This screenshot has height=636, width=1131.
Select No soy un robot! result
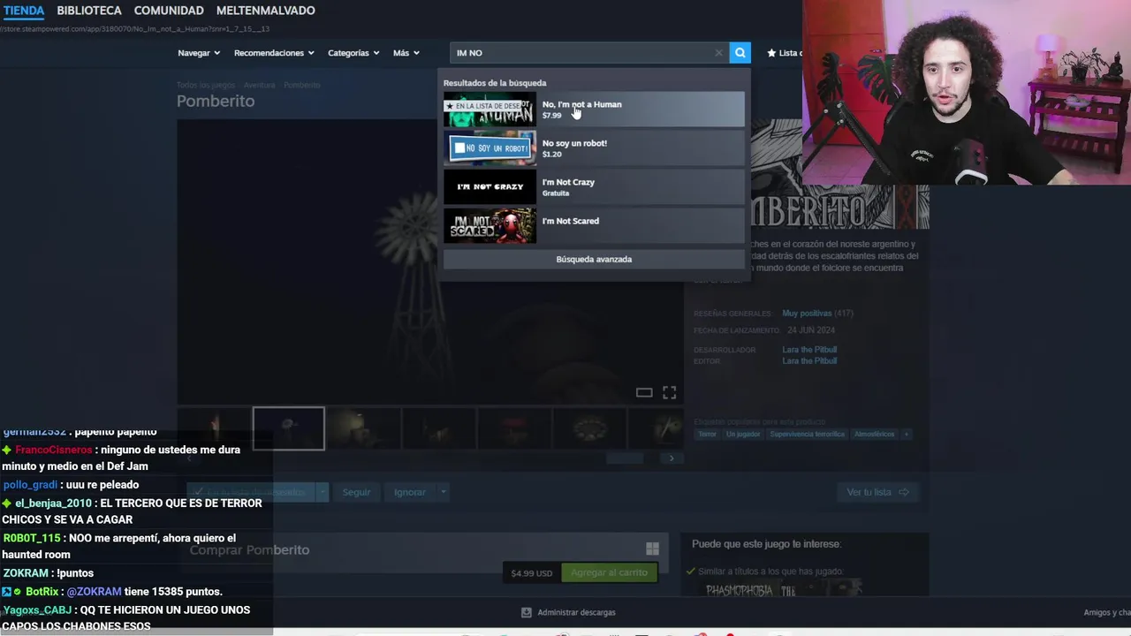click(x=594, y=148)
